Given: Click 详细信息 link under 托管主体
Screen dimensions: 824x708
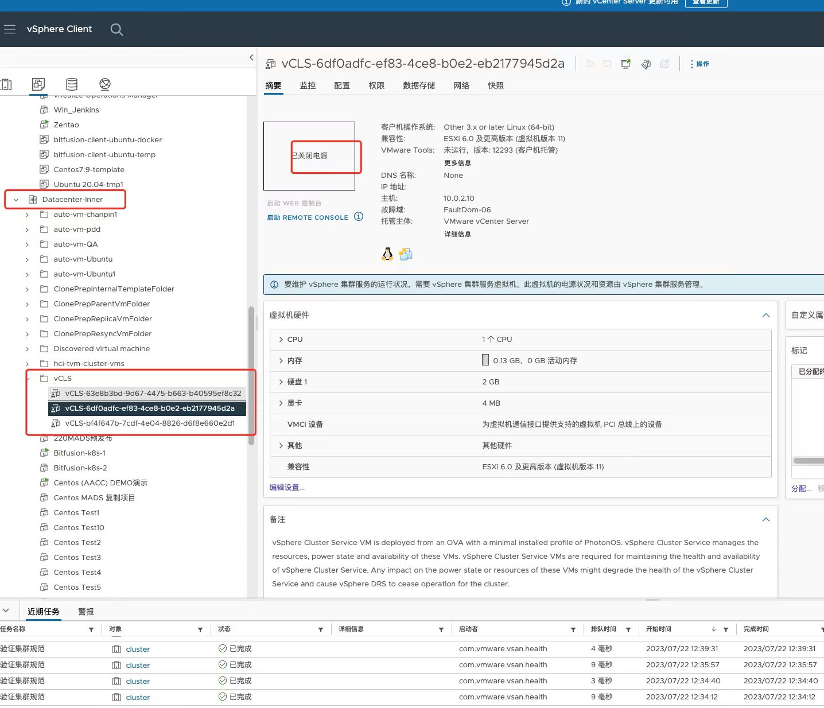Looking at the screenshot, I should pyautogui.click(x=457, y=234).
